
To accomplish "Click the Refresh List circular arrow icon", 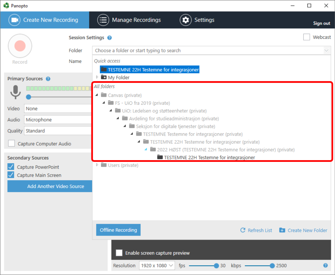I will pos(243,230).
